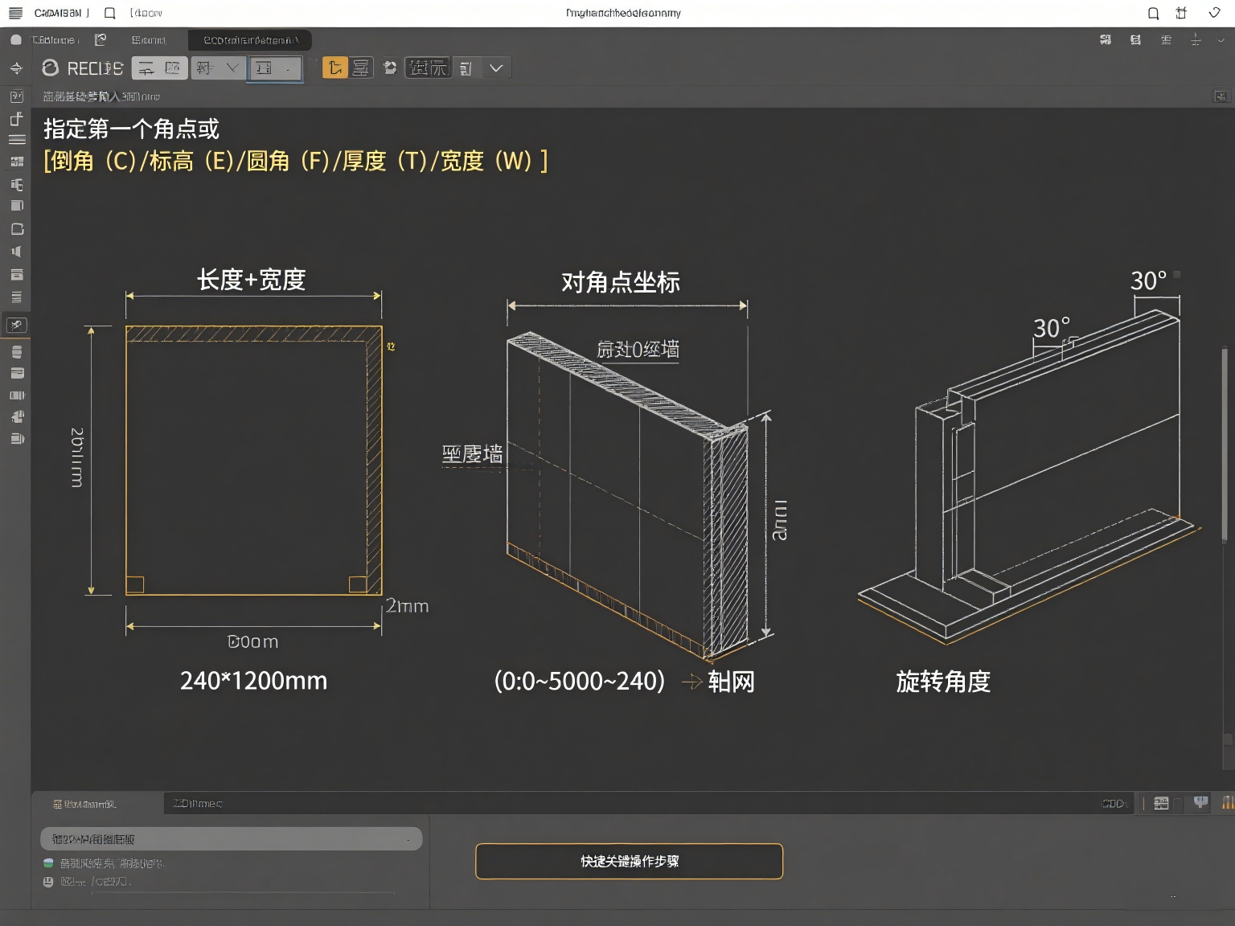The height and width of the screenshot is (926, 1235).
Task: Select the dark highlighted tab in top row
Action: (250, 40)
